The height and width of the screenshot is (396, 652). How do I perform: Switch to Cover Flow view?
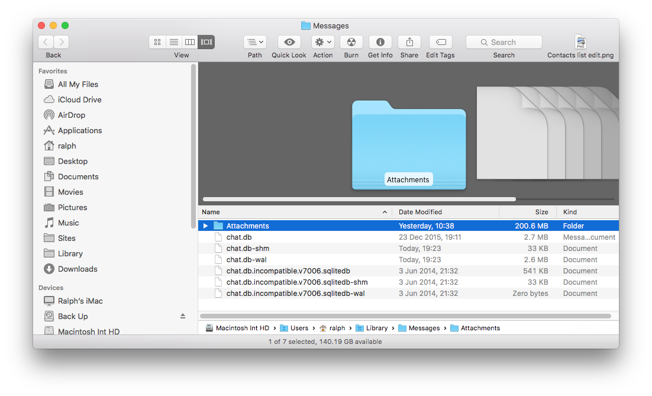[206, 42]
